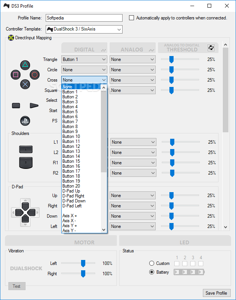The width and height of the screenshot is (236, 300).
Task: Open R2 analog mapping dropdown
Action: (133, 173)
